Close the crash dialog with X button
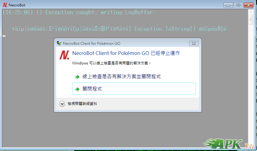 pyautogui.click(x=194, y=43)
